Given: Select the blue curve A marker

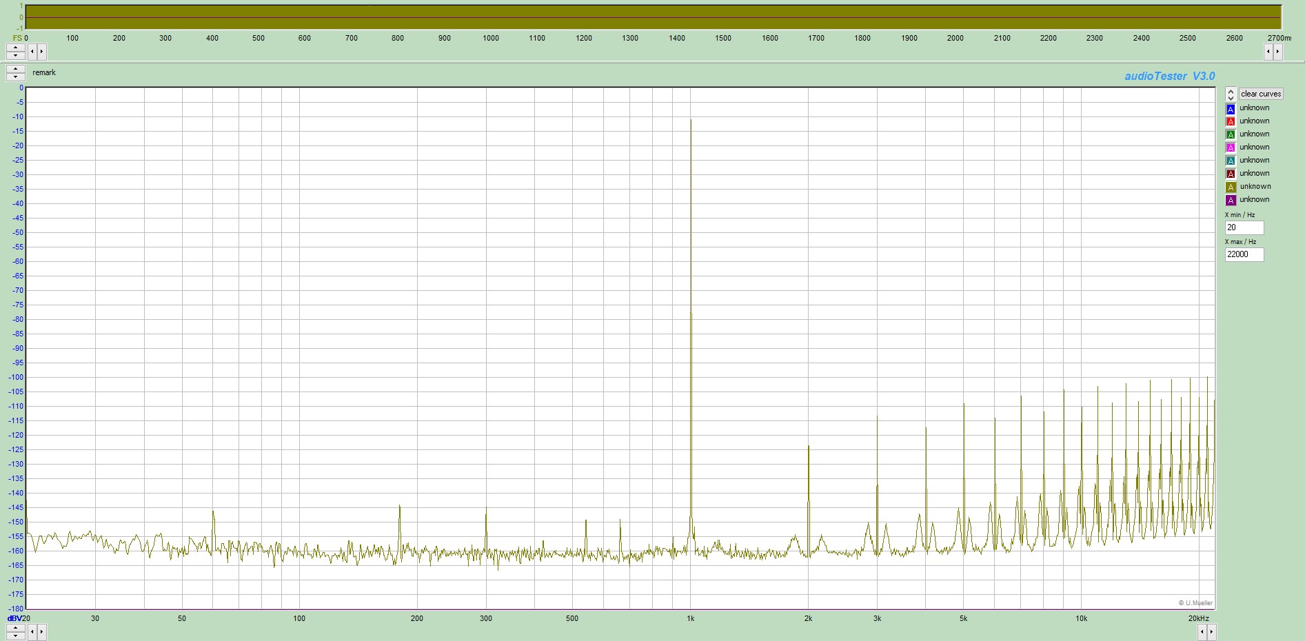Looking at the screenshot, I should pos(1231,109).
